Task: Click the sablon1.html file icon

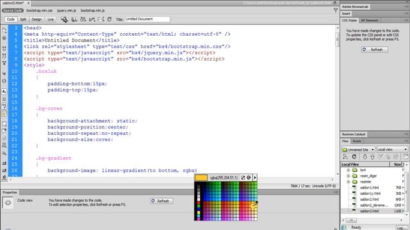Action: pyautogui.click(x=354, y=187)
